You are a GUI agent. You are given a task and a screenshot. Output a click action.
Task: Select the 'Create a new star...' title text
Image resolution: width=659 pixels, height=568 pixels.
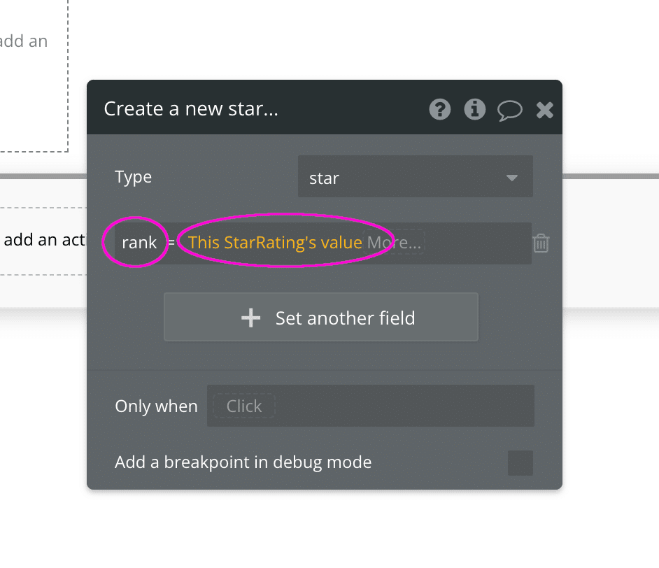coord(191,109)
